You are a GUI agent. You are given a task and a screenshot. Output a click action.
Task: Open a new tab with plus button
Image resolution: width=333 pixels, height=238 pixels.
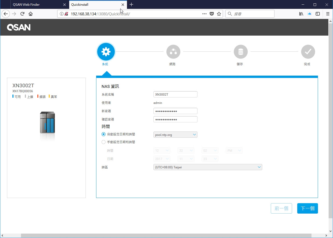131,4
